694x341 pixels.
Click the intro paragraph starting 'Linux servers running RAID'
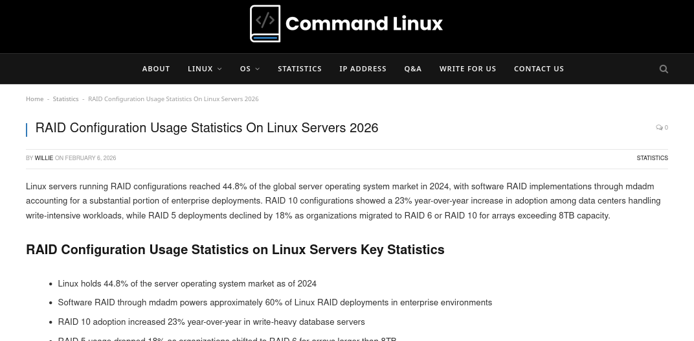[343, 201]
